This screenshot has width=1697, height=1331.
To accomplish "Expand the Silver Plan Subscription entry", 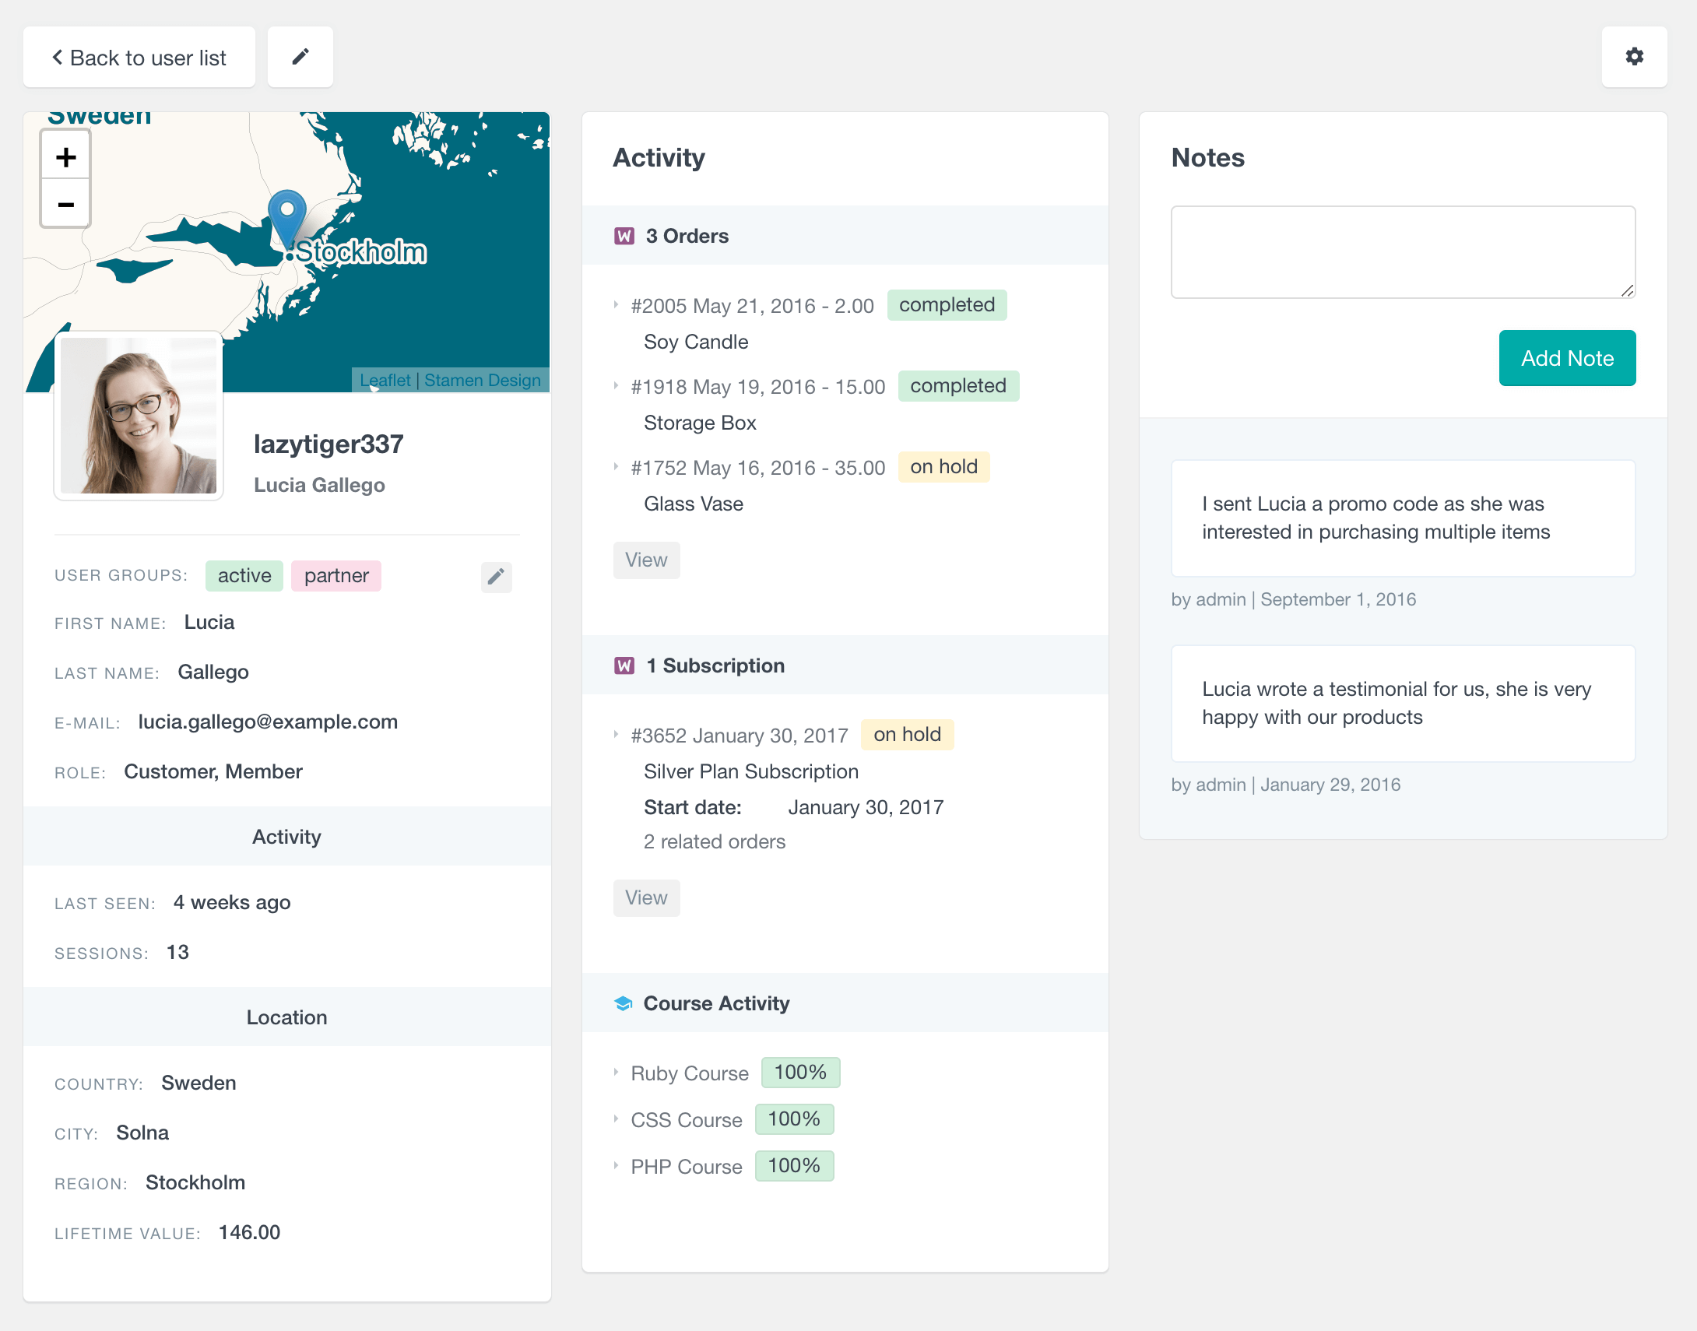I will coord(617,735).
